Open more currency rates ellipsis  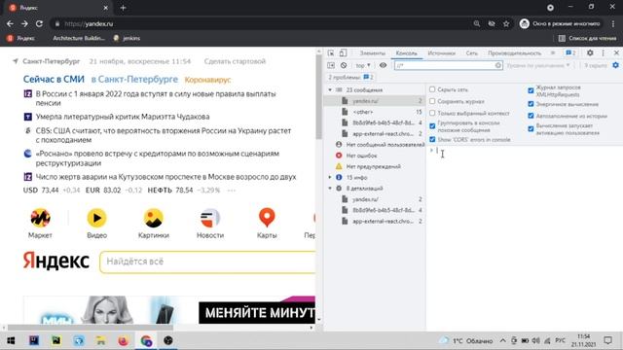(232, 191)
